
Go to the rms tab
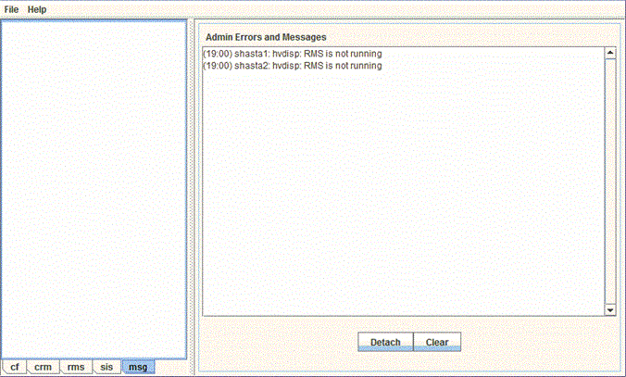(76, 367)
